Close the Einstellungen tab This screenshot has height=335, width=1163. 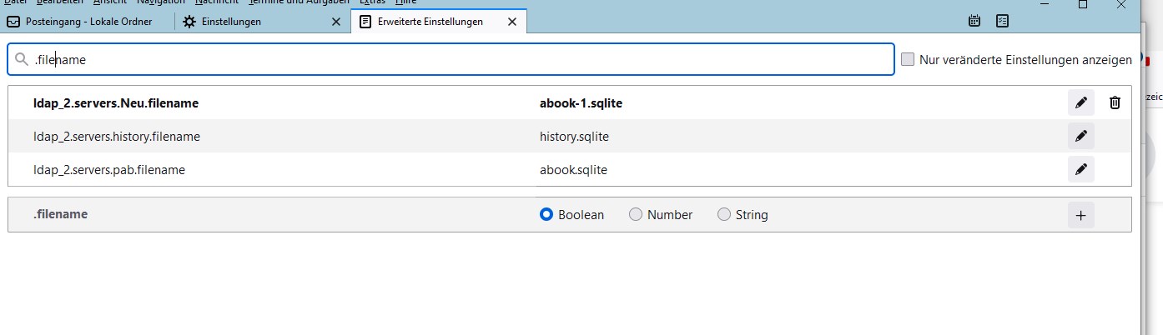point(335,22)
